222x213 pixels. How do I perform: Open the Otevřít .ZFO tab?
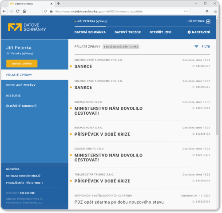pos(160,32)
